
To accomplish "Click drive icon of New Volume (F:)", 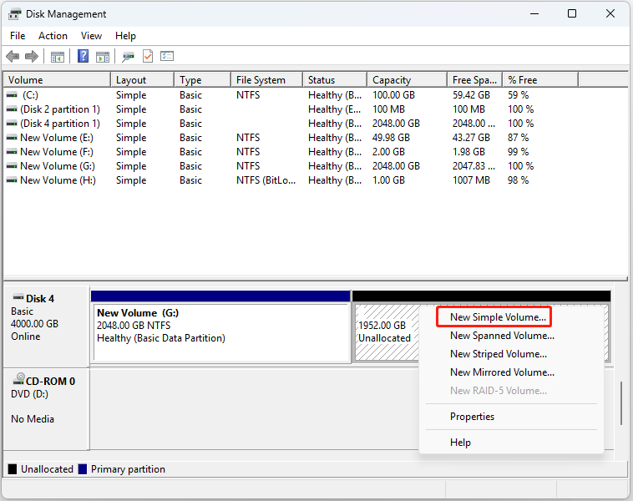I will [13, 152].
